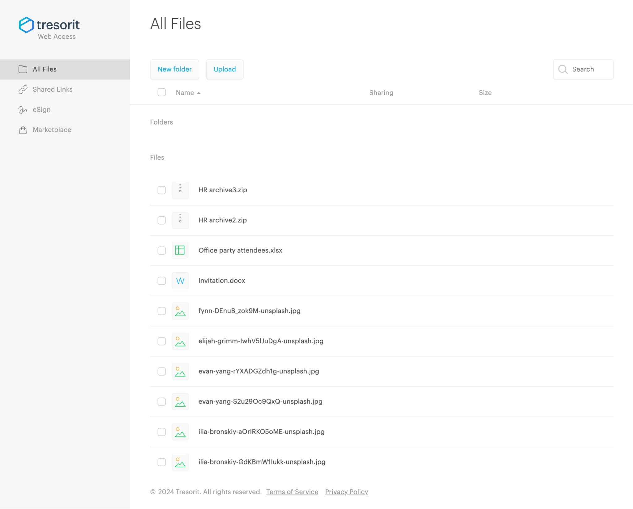Open All Files in the sidebar
This screenshot has height=509, width=633.
pyautogui.click(x=65, y=70)
